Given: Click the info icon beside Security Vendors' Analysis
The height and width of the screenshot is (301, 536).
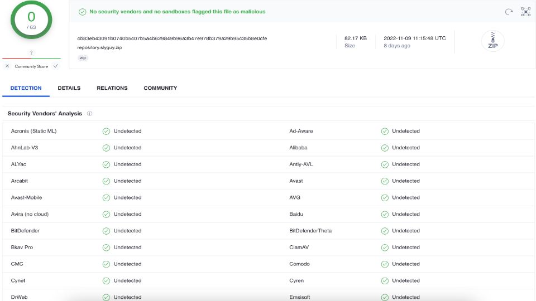Looking at the screenshot, I should tap(89, 114).
